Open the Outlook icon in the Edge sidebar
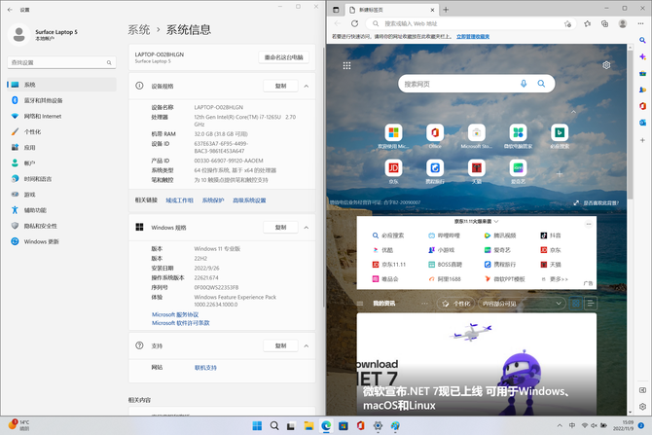Viewport: 652px width, 435px height. 642,123
